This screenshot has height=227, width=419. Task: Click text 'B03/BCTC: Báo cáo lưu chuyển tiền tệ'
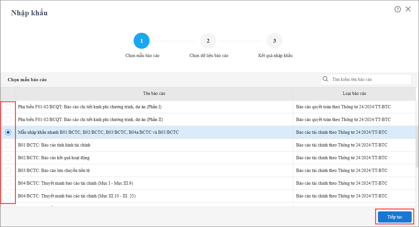coord(54,170)
